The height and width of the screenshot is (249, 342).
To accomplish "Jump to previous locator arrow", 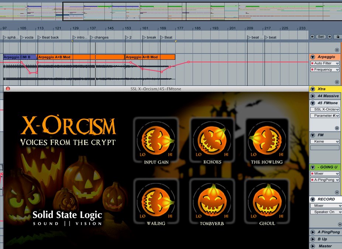I will 312,37.
